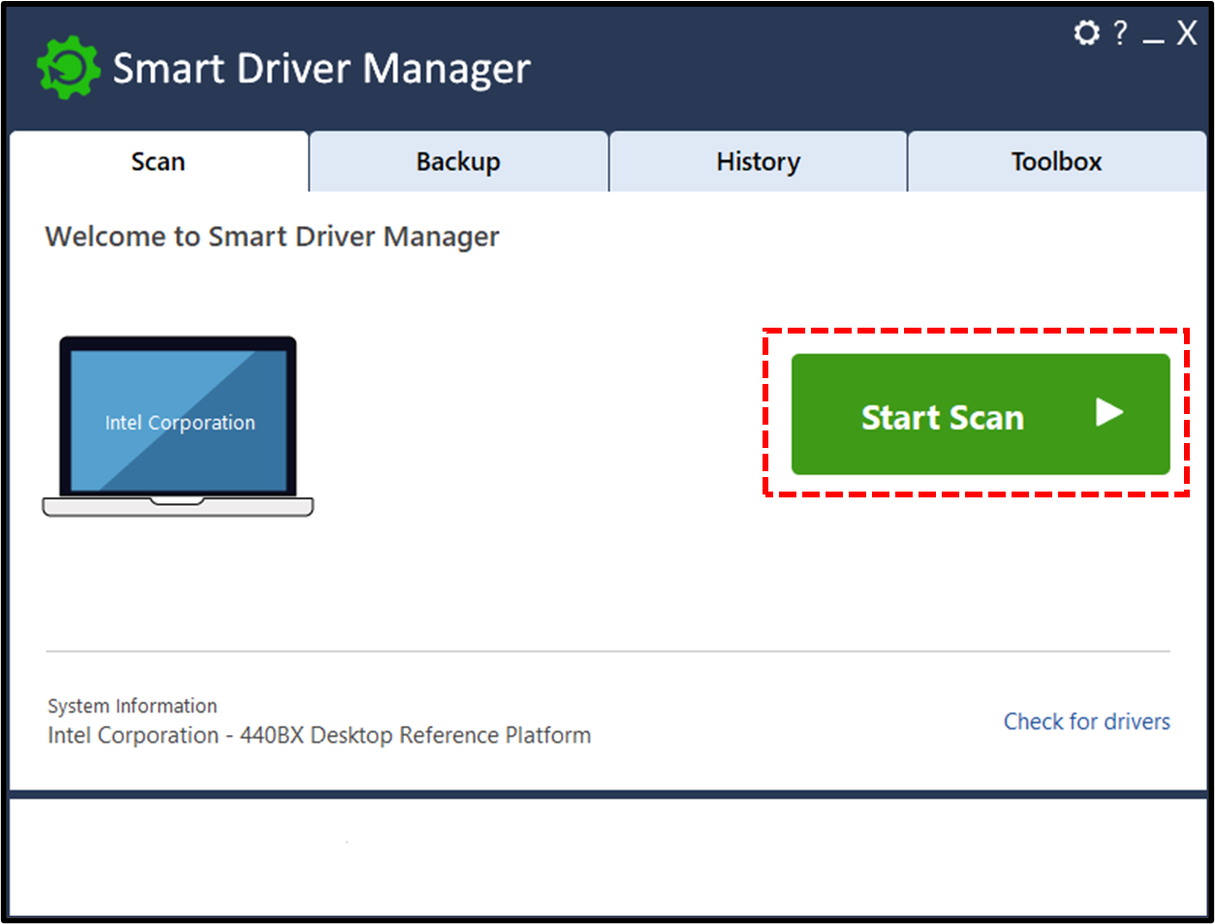The width and height of the screenshot is (1215, 924).
Task: Click the Smart Driver Manager green gear logo
Action: pos(68,68)
